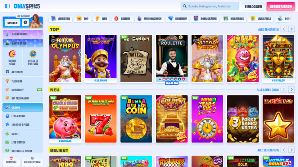Switch to the Beliebt category tab

tap(122, 19)
